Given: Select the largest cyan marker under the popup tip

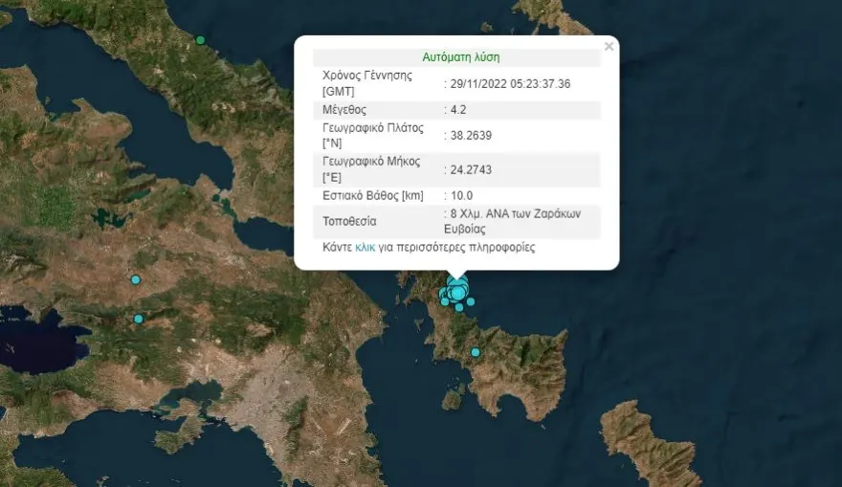Looking at the screenshot, I should (457, 292).
